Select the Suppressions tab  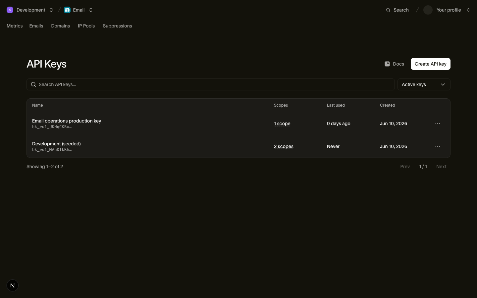117,26
